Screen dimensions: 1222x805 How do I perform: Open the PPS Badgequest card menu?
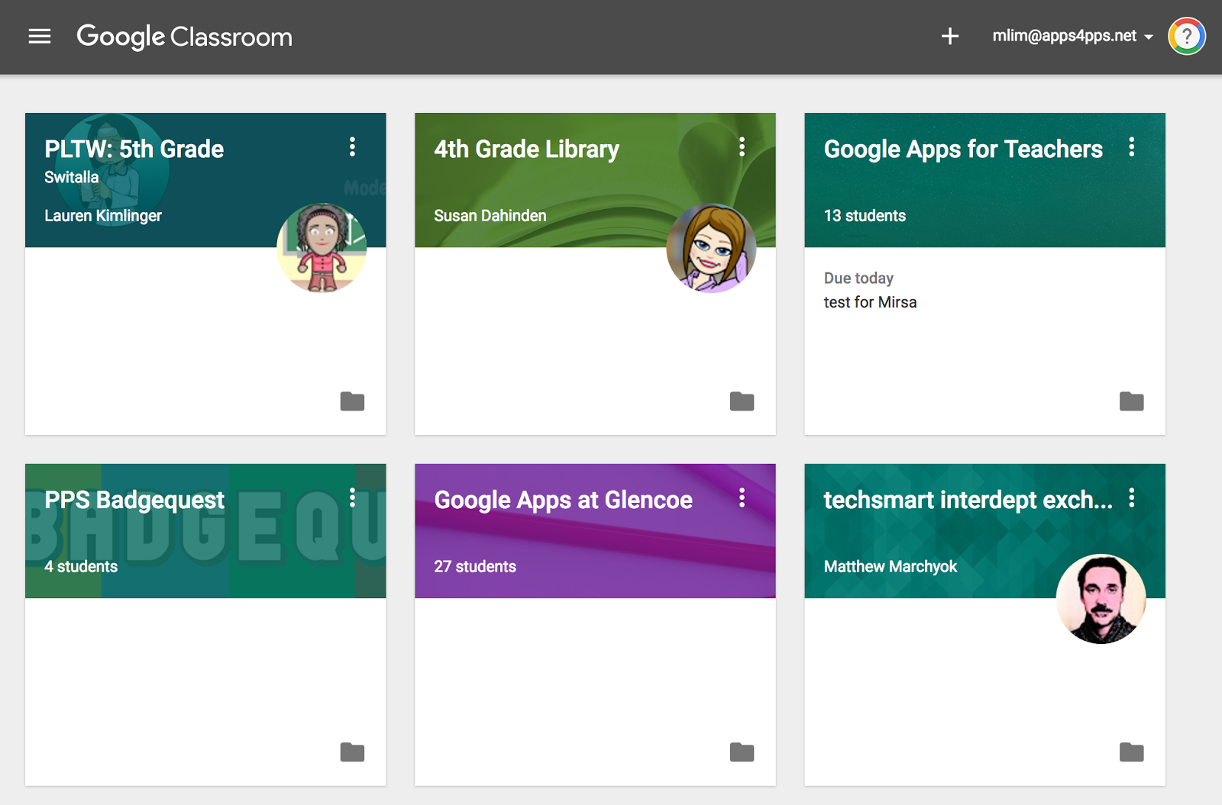(353, 499)
